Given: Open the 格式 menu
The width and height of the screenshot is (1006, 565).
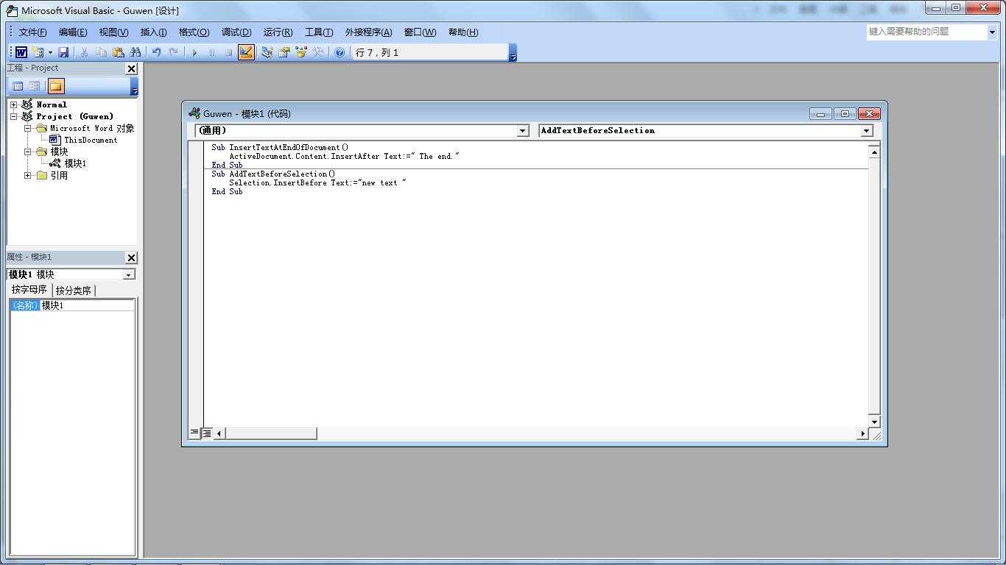Looking at the screenshot, I should 194,32.
